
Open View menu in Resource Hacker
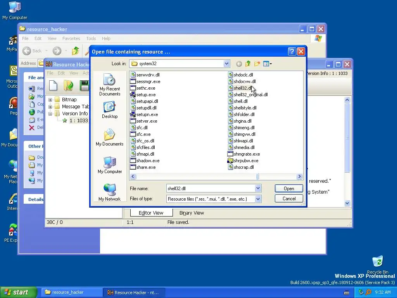[74, 73]
